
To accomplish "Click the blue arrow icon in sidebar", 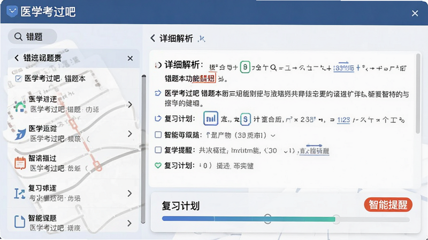I will (20, 134).
